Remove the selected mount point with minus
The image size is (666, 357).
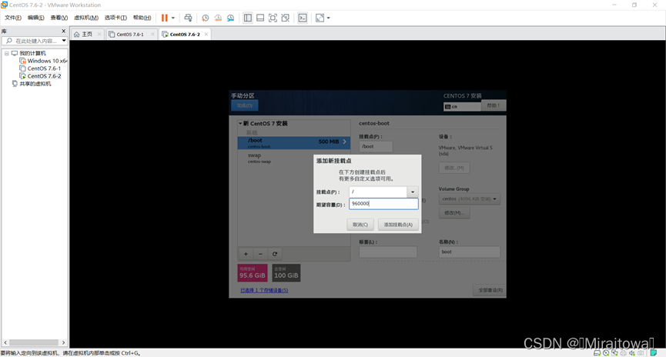pyautogui.click(x=260, y=254)
